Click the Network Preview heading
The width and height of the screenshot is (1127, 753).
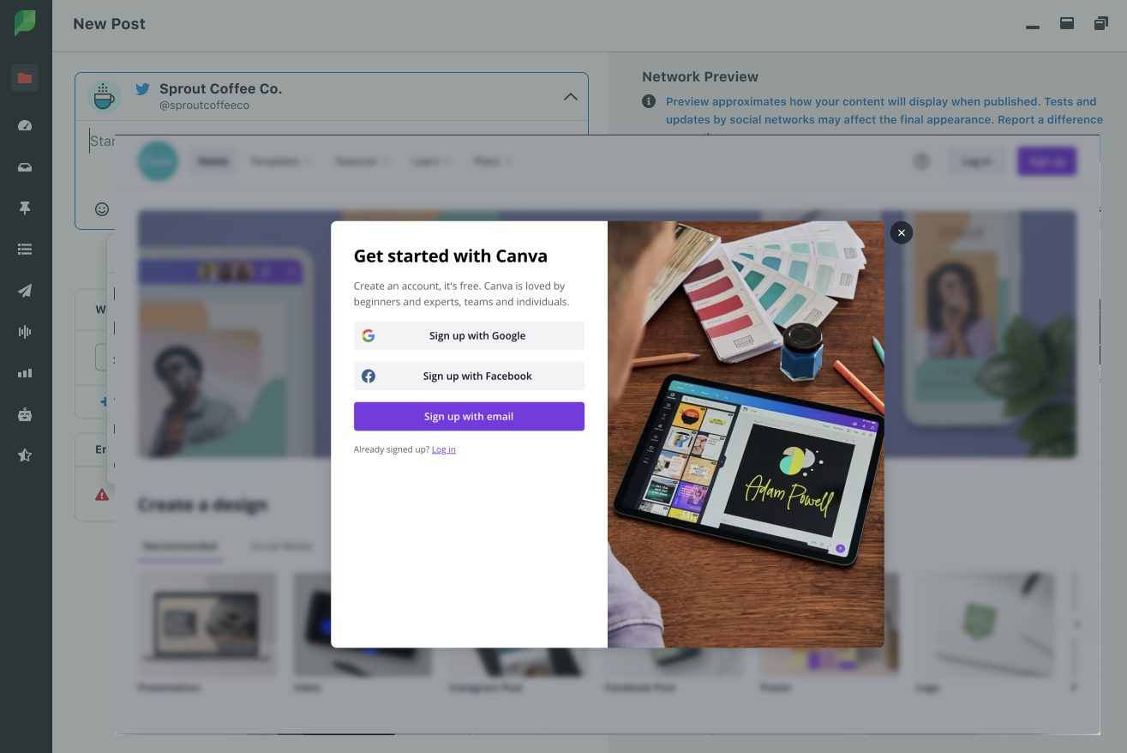tap(700, 77)
